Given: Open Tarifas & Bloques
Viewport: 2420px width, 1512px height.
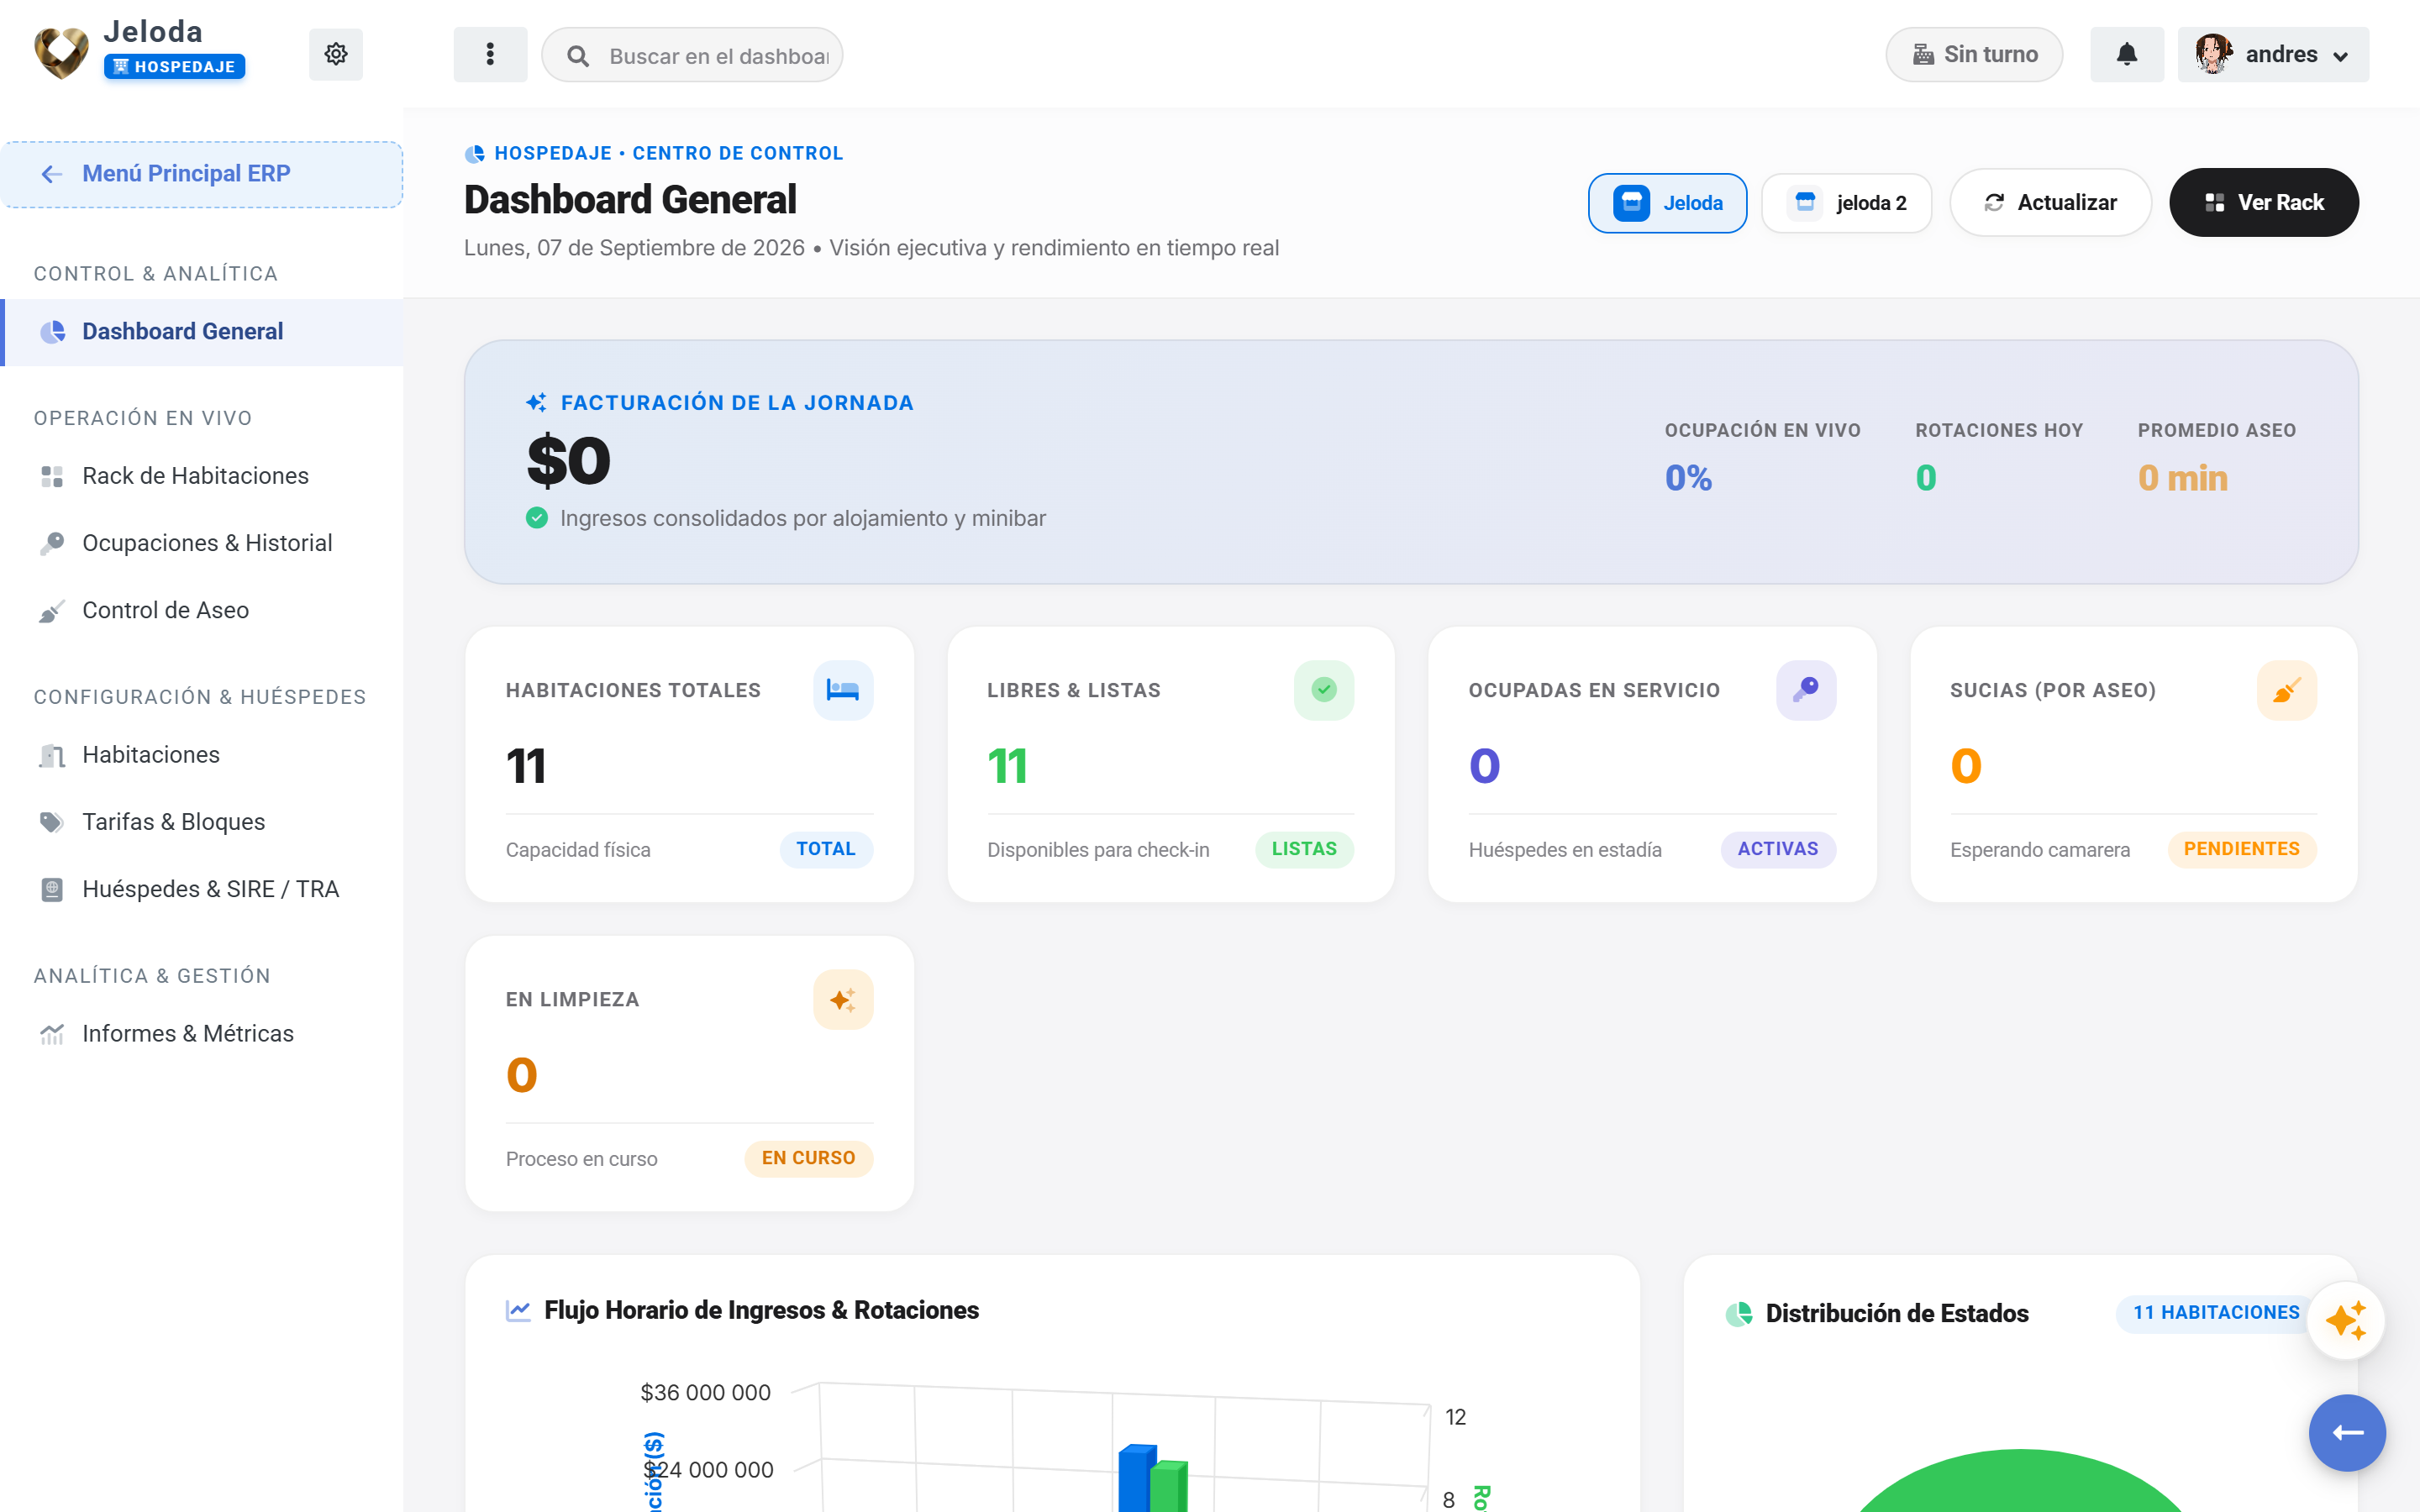Looking at the screenshot, I should click(x=202, y=822).
